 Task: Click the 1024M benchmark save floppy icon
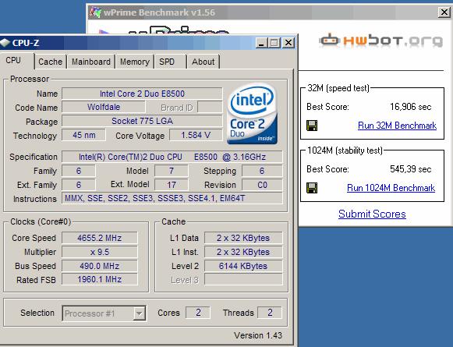click(312, 188)
